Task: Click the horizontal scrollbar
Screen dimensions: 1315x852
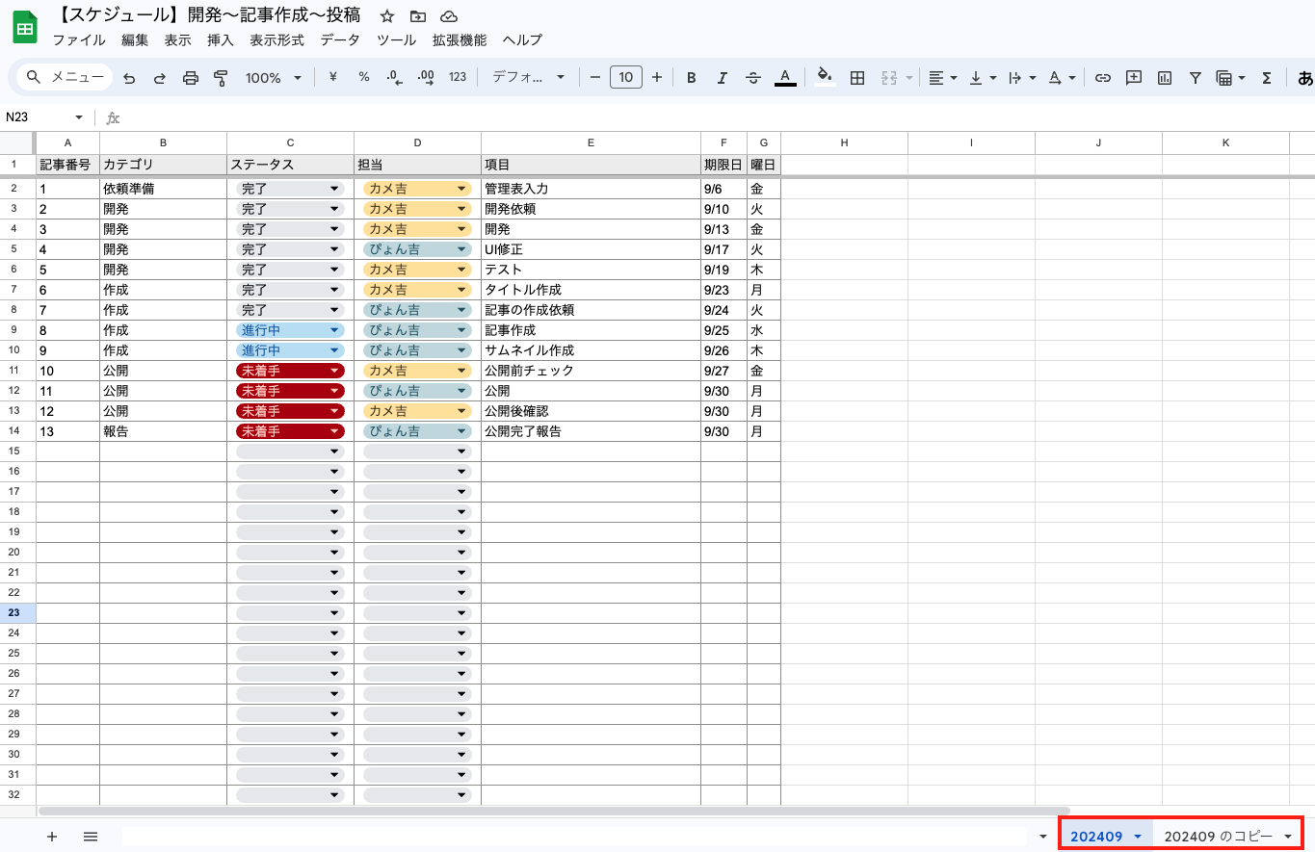Action: coord(554,812)
